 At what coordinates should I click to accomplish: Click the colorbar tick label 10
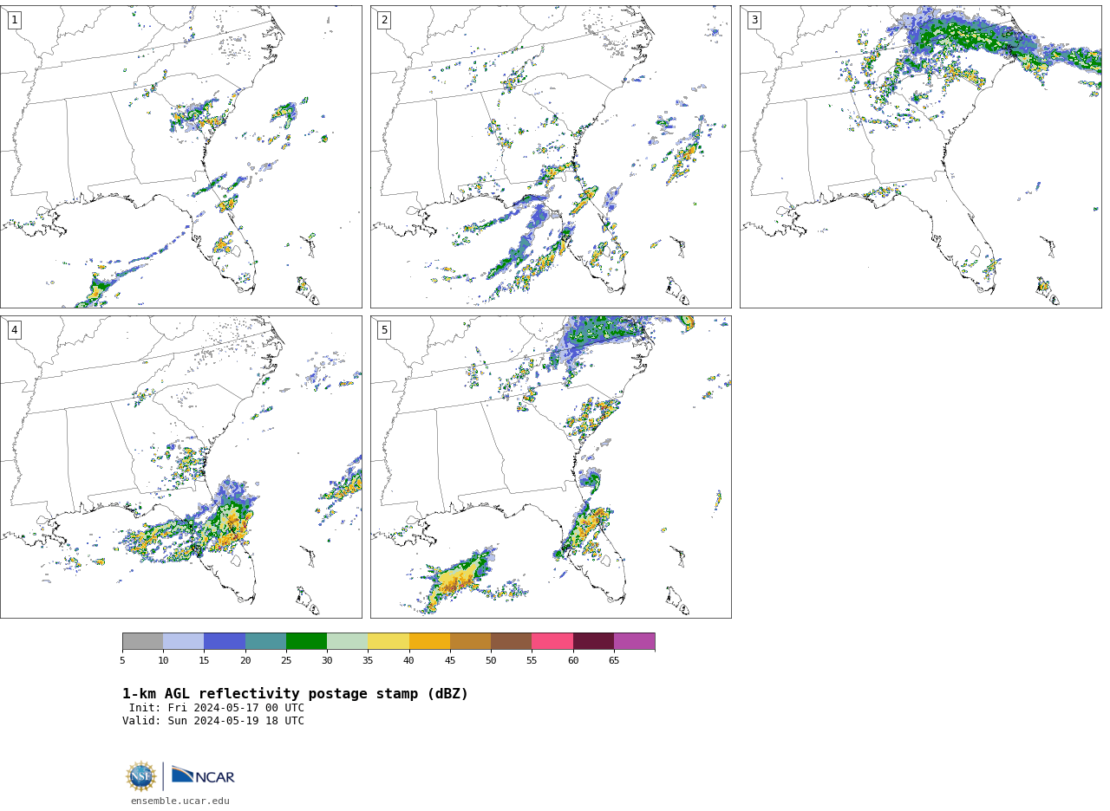(x=163, y=660)
